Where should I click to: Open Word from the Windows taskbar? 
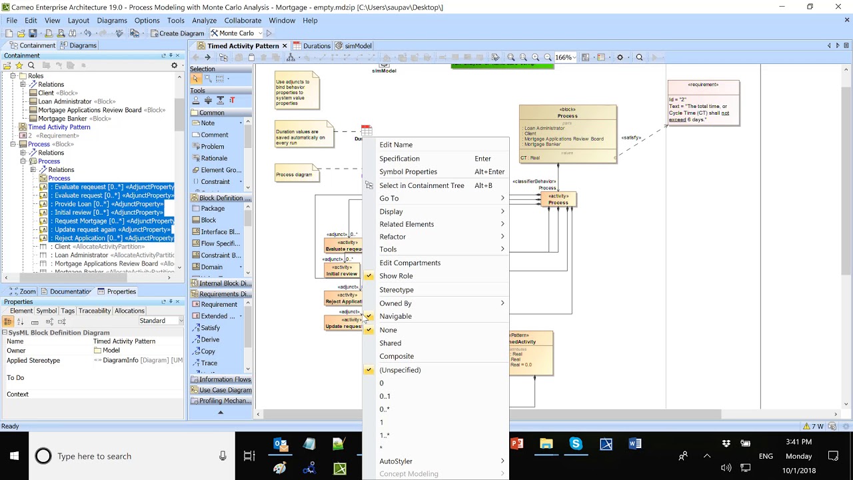coord(634,444)
